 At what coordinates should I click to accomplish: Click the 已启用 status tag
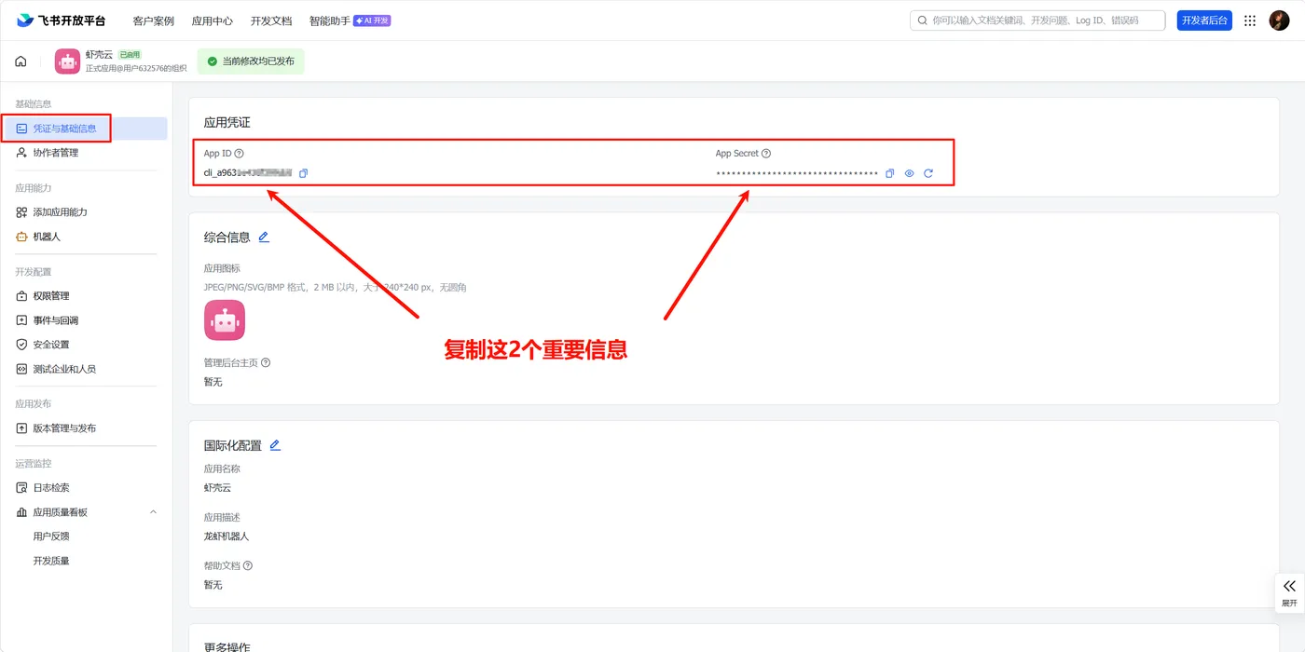pyautogui.click(x=130, y=55)
